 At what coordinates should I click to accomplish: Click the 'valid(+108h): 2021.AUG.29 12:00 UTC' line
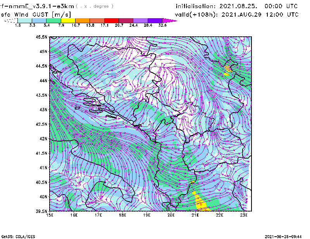tap(237, 15)
